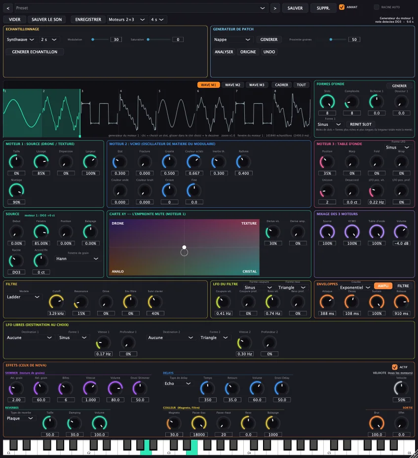Click the Cutoff value field 3.29 kHz

tap(56, 313)
